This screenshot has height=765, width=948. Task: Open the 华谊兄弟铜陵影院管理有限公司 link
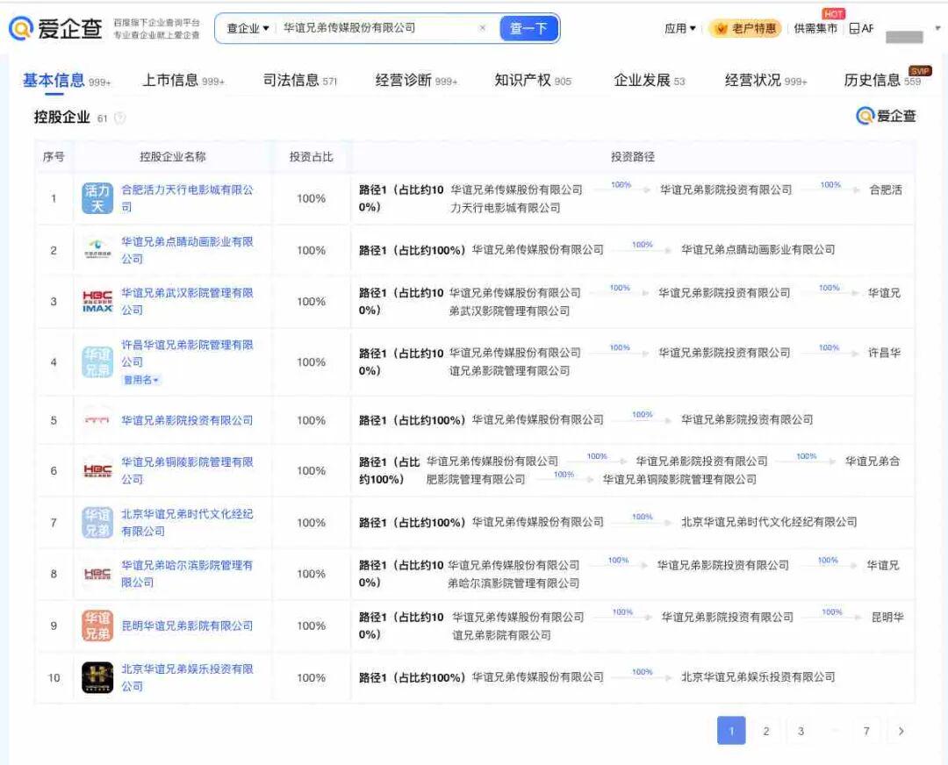[x=186, y=470]
